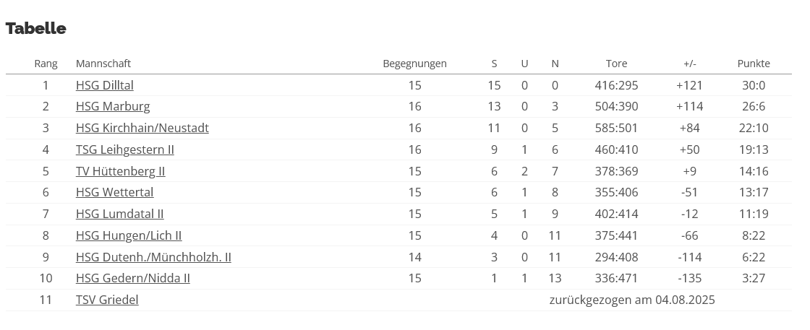Image resolution: width=810 pixels, height=330 pixels.
Task: Click the Mannschaft column header
Action: (103, 64)
